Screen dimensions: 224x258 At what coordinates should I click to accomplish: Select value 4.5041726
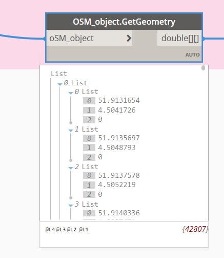tap(117, 110)
